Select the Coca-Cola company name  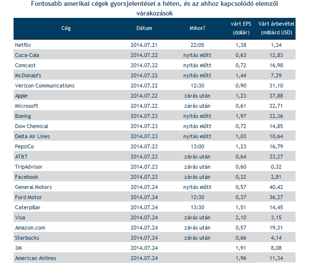[x=27, y=55]
